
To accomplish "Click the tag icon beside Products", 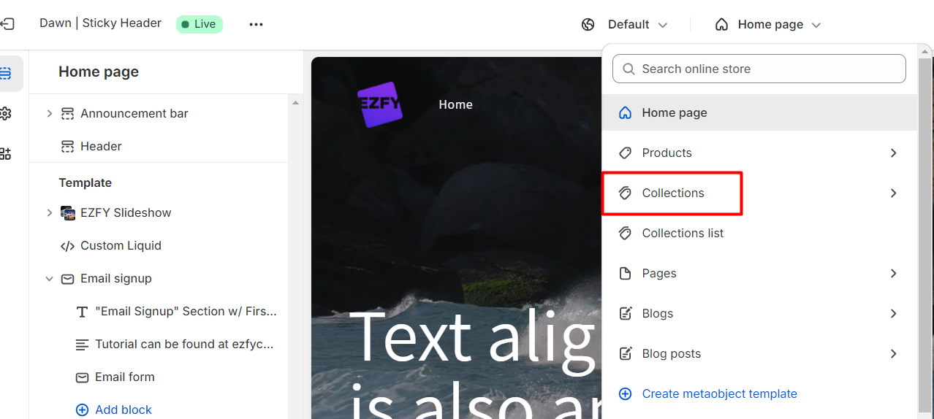I will [625, 153].
